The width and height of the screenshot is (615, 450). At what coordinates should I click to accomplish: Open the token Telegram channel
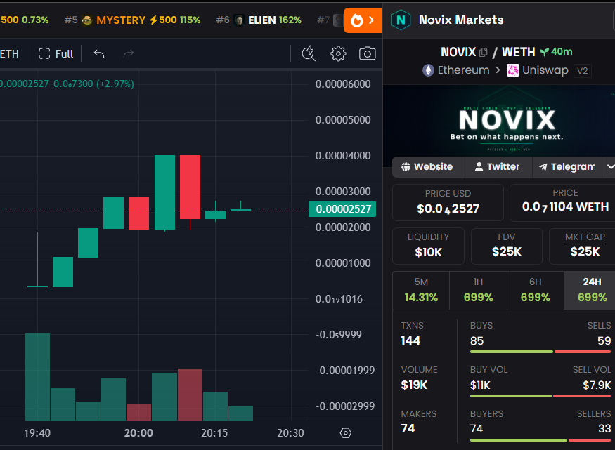[567, 167]
